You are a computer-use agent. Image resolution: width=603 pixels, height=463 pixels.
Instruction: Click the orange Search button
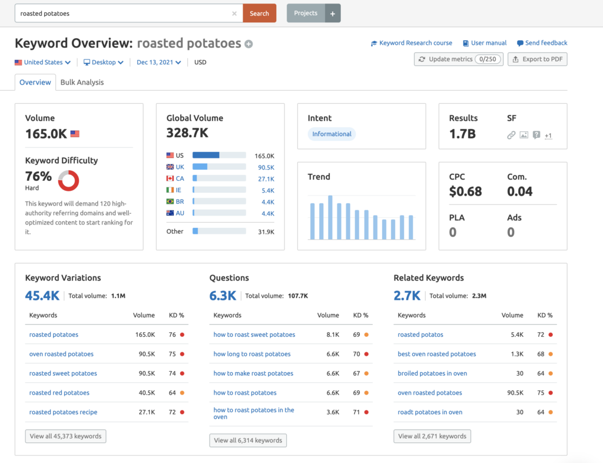(x=259, y=14)
